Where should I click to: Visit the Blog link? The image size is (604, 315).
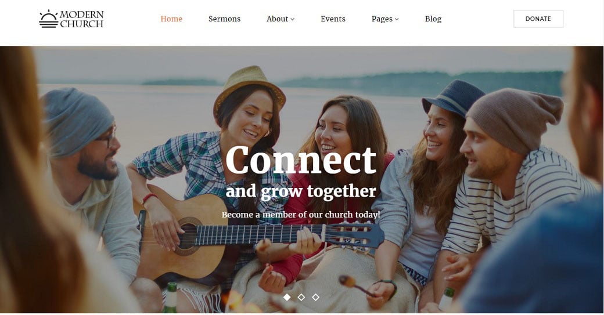(x=433, y=19)
